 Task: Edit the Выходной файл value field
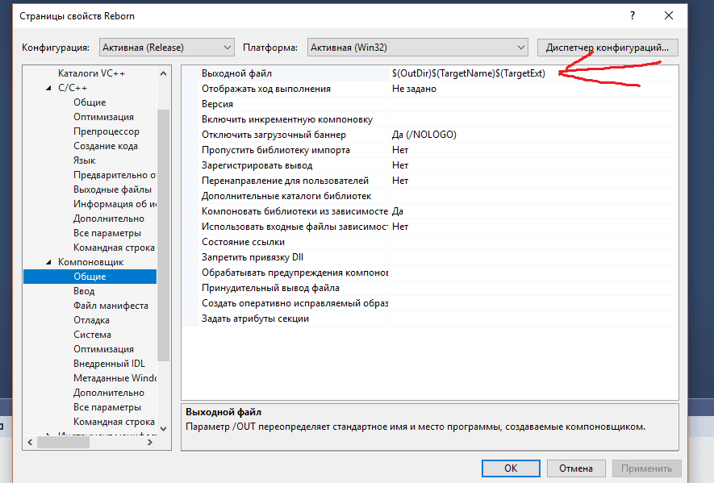(x=532, y=73)
